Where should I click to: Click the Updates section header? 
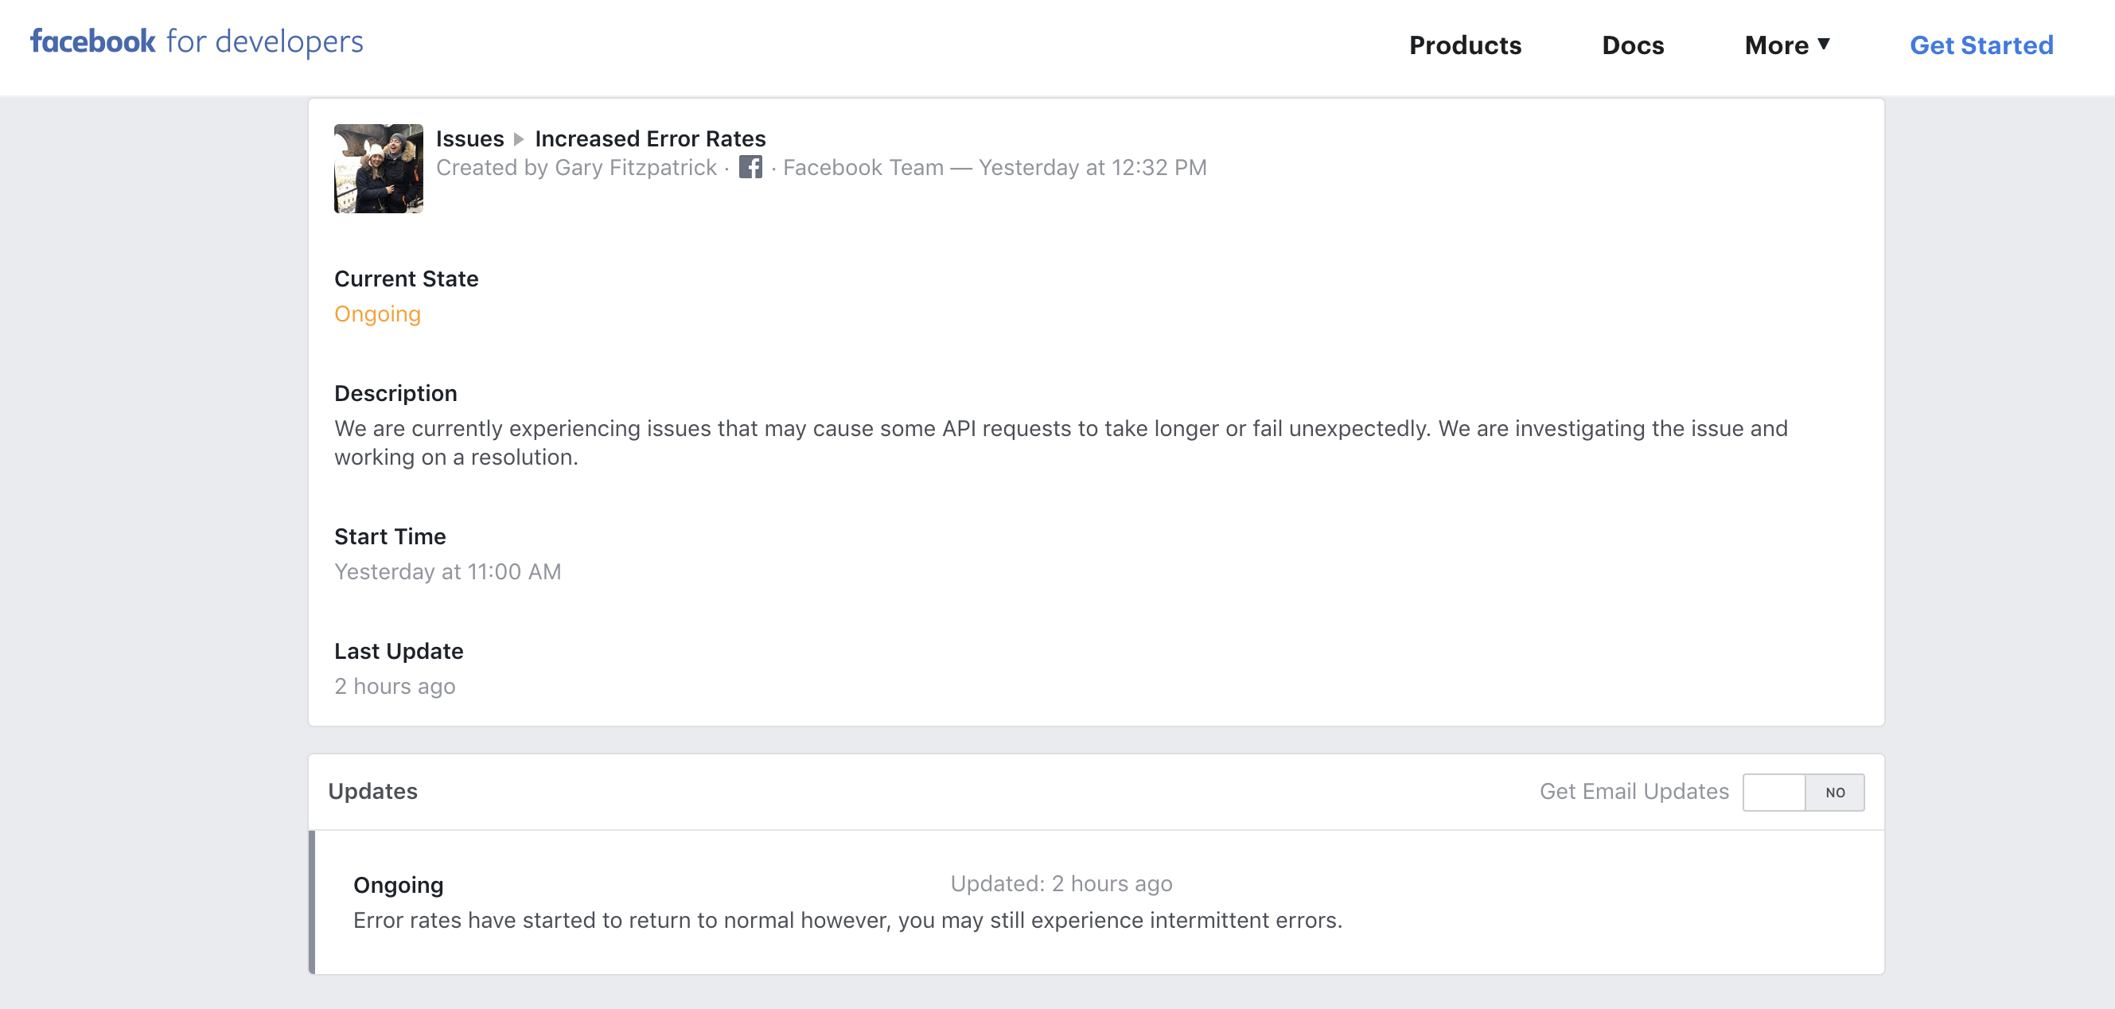coord(372,792)
